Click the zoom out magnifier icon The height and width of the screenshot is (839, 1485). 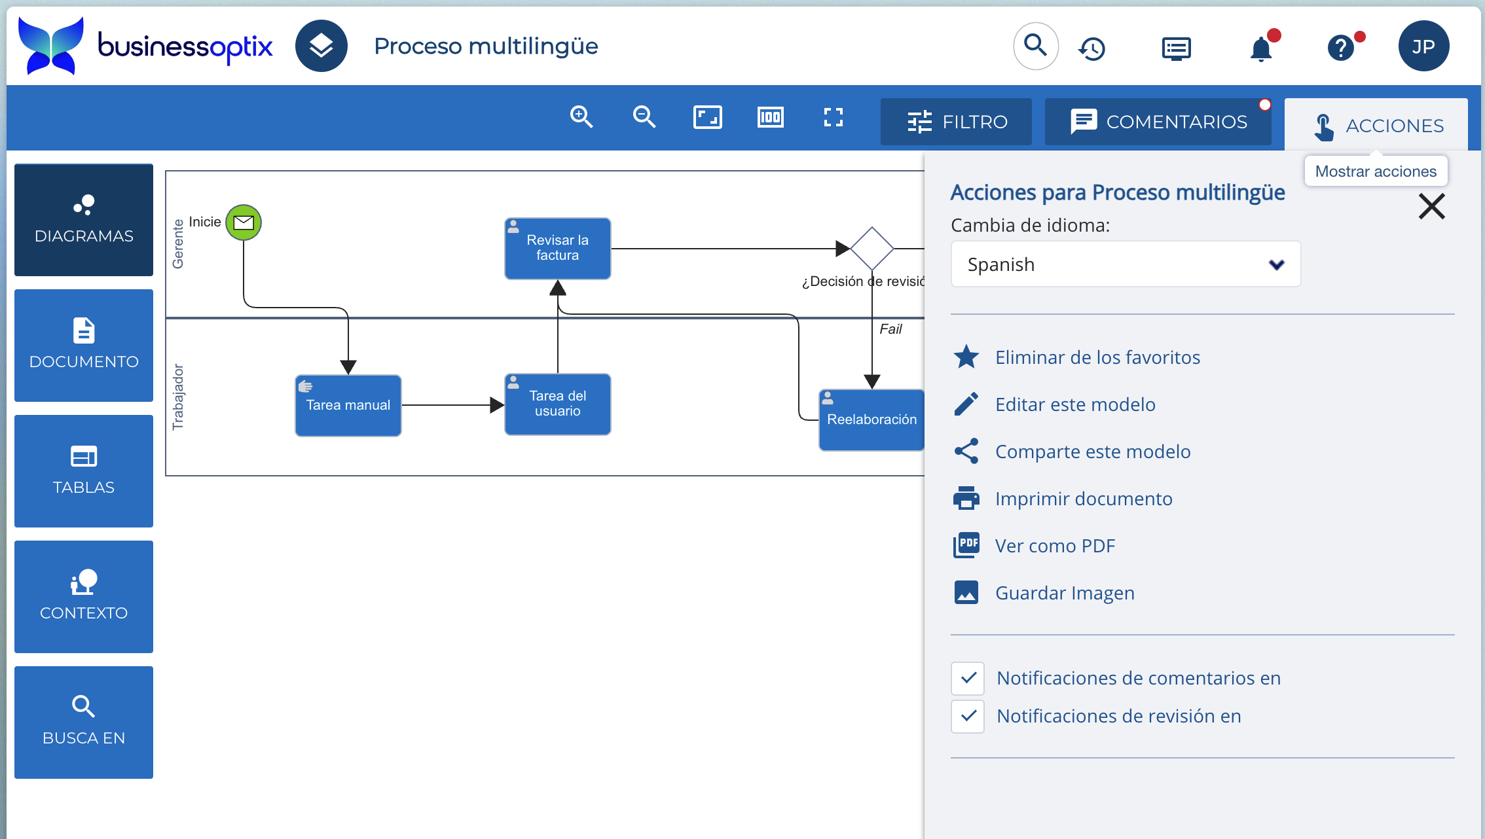pyautogui.click(x=644, y=118)
